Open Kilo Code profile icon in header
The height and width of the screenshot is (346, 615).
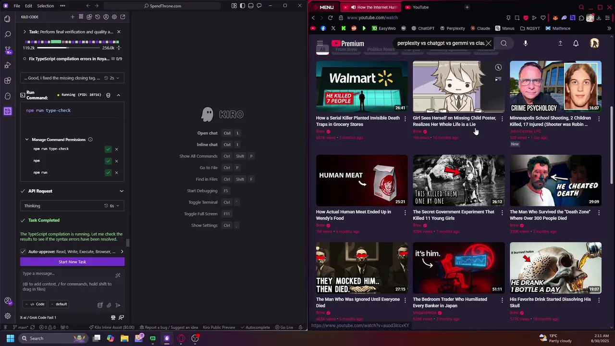106,17
